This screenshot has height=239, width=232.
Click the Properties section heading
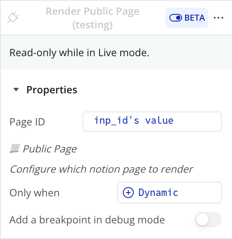[52, 90]
